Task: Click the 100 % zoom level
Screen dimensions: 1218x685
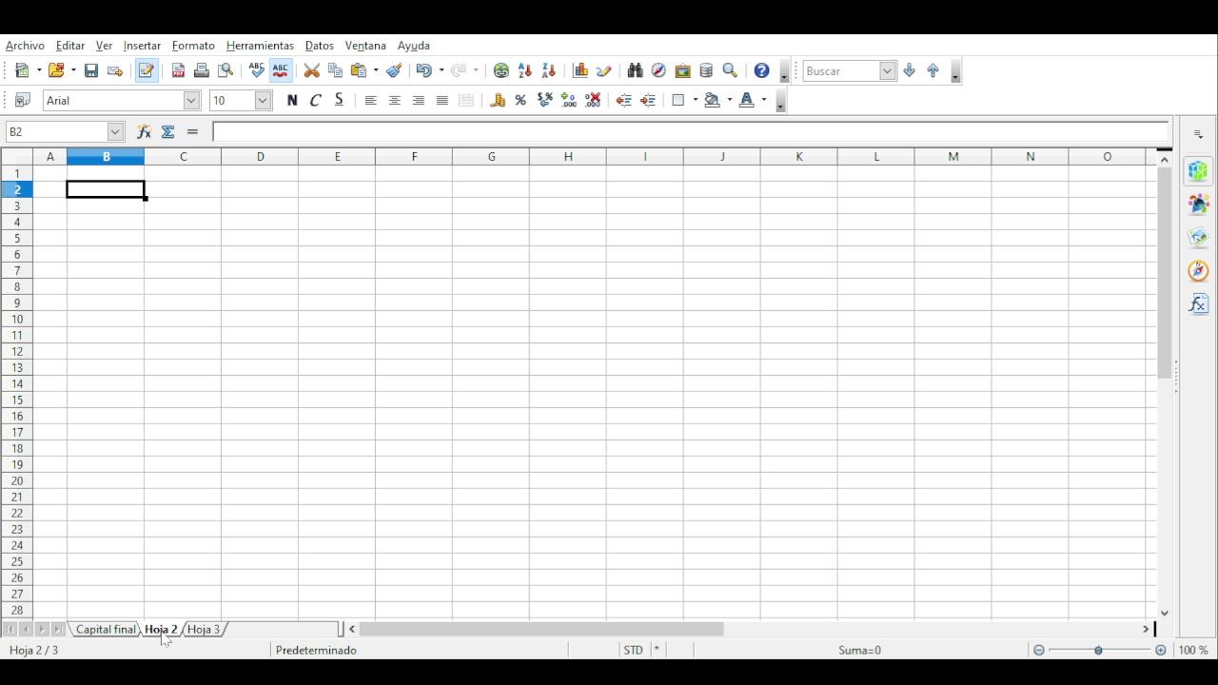Action: pyautogui.click(x=1193, y=651)
